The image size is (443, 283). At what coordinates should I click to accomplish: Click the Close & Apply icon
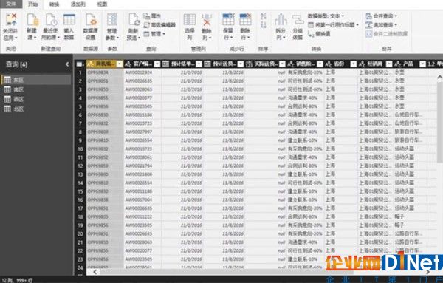[11, 20]
